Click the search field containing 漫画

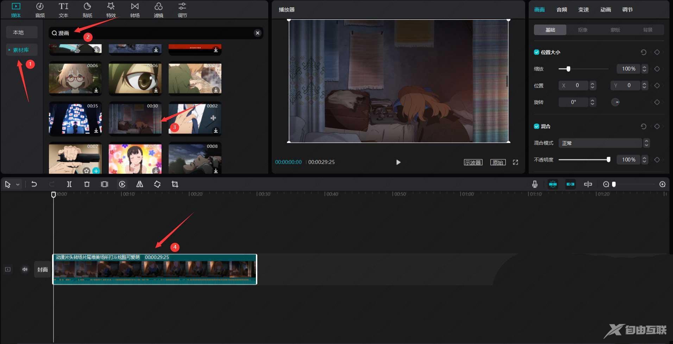[156, 33]
